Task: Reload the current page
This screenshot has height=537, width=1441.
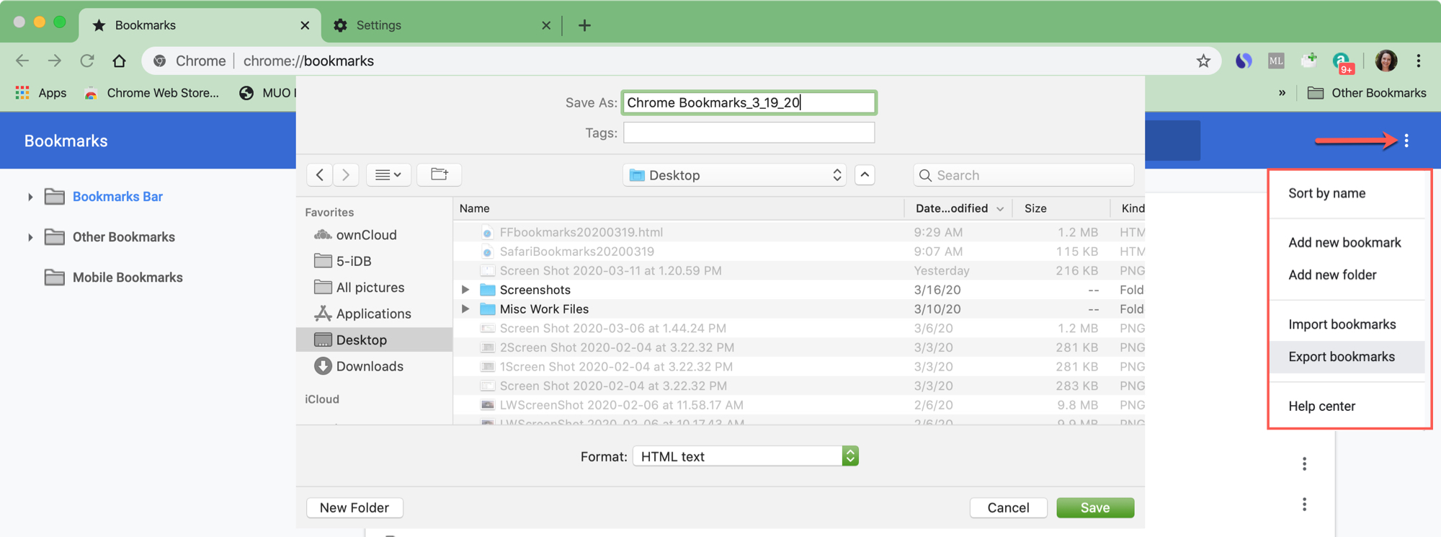Action: coord(87,61)
